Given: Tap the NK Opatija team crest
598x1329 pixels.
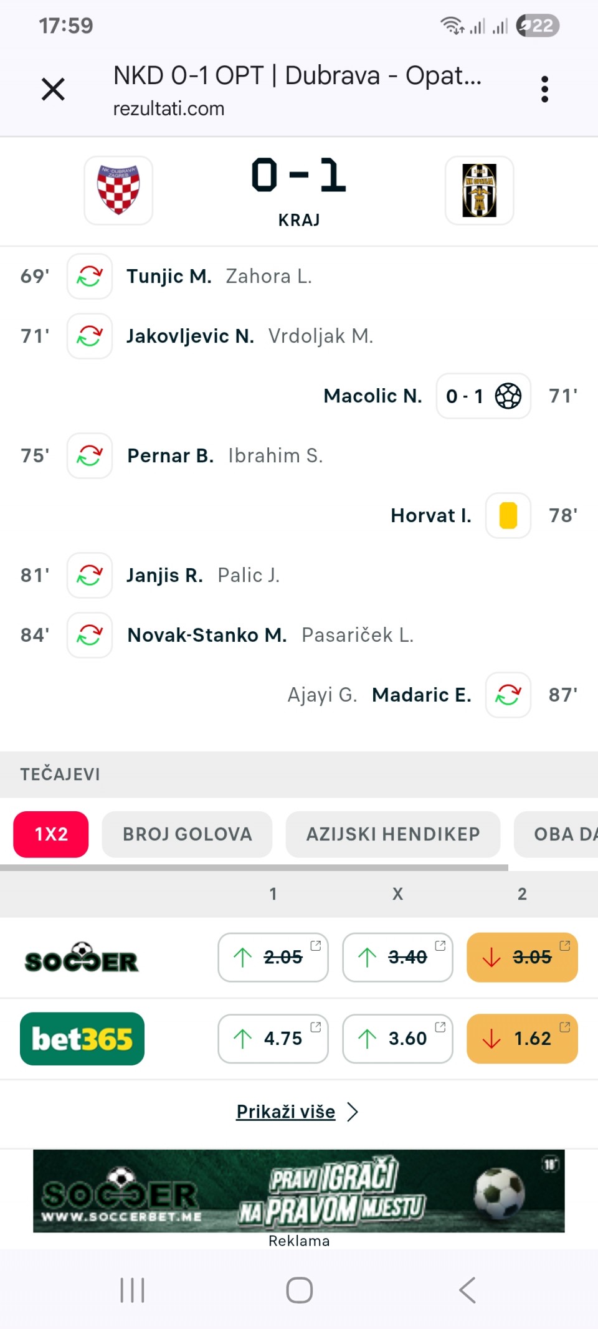Looking at the screenshot, I should pyautogui.click(x=479, y=190).
